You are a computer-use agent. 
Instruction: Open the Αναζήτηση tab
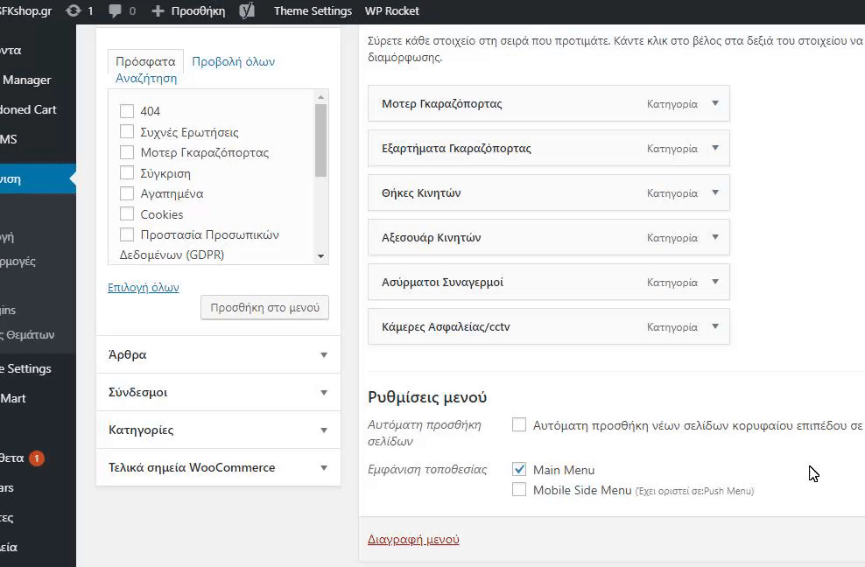point(146,78)
